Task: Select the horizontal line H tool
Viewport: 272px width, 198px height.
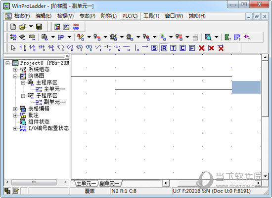Action: click(x=127, y=47)
